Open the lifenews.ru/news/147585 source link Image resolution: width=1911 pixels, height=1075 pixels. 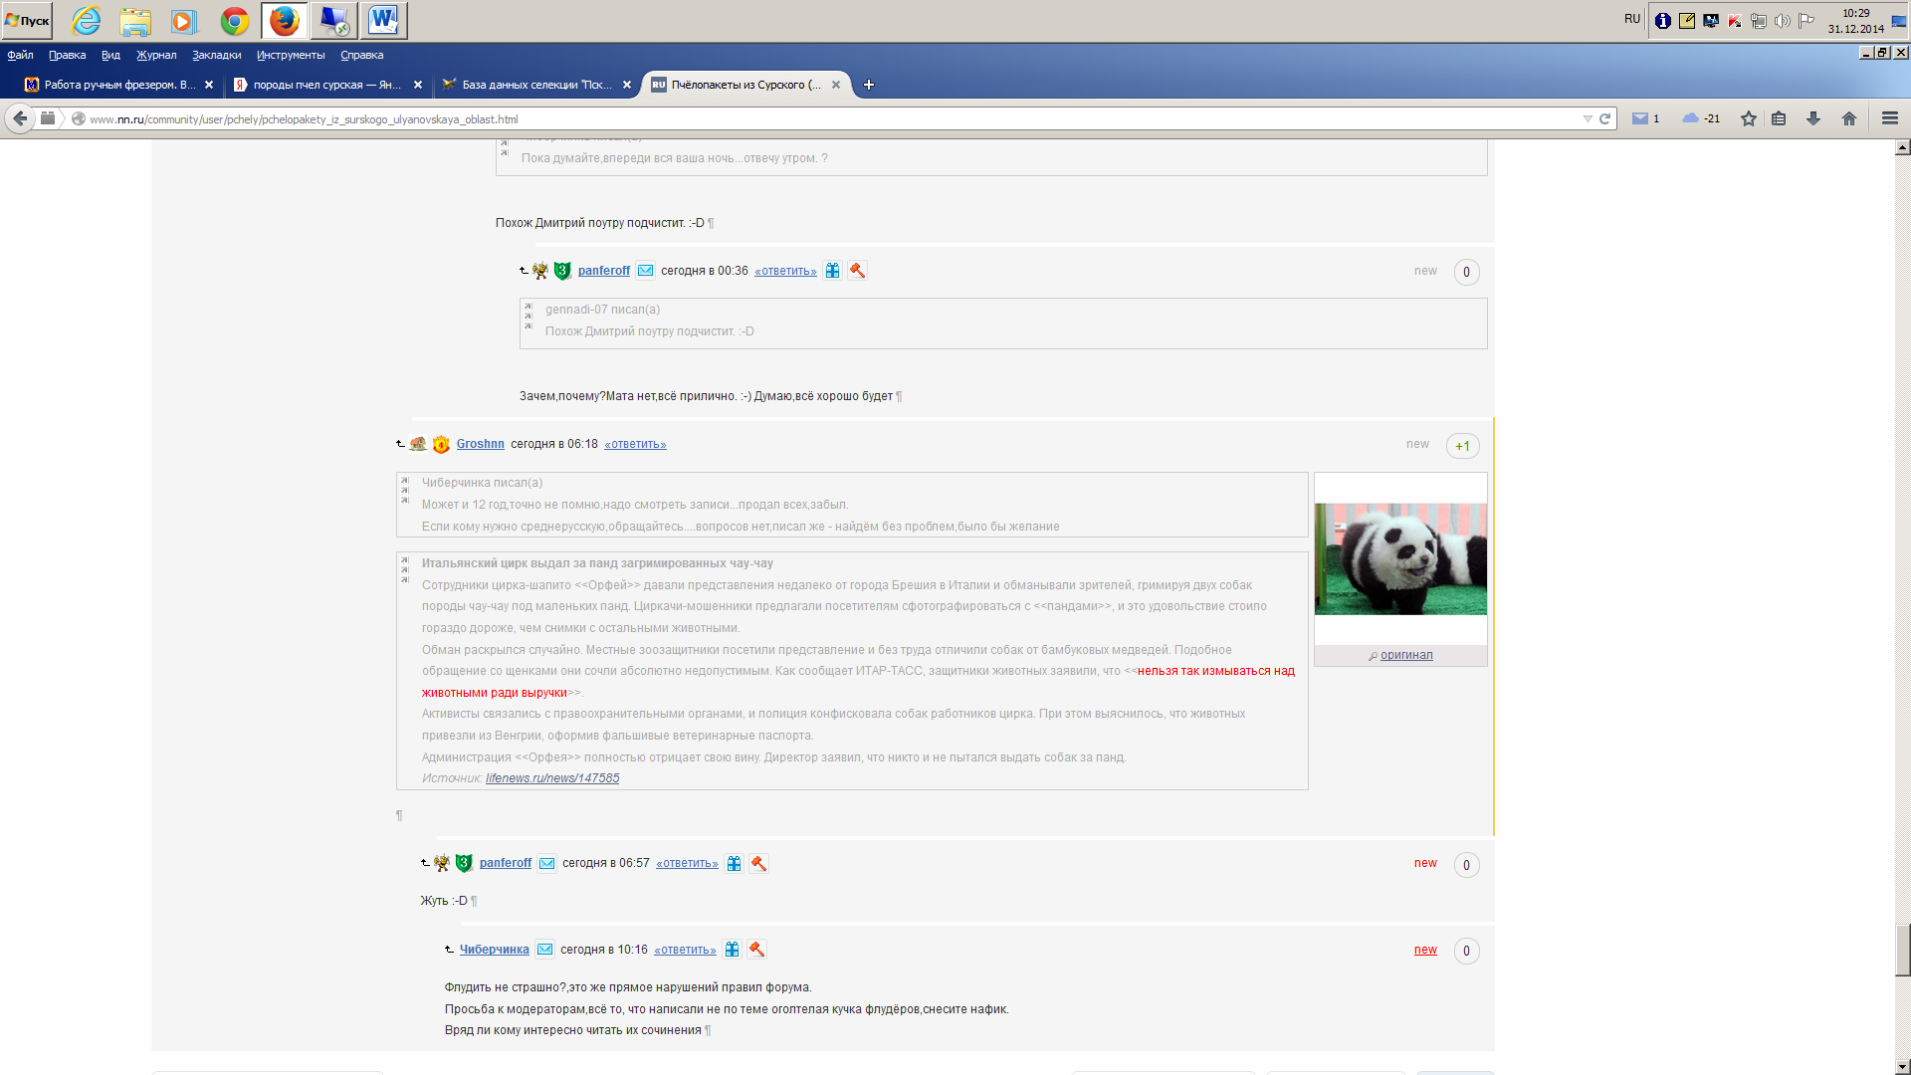coord(552,778)
